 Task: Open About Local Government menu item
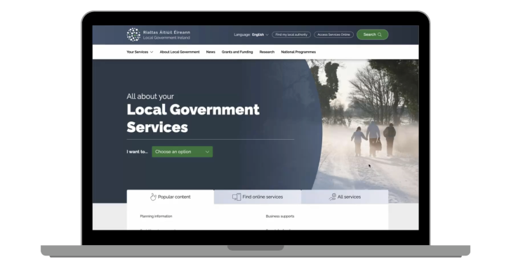(180, 52)
